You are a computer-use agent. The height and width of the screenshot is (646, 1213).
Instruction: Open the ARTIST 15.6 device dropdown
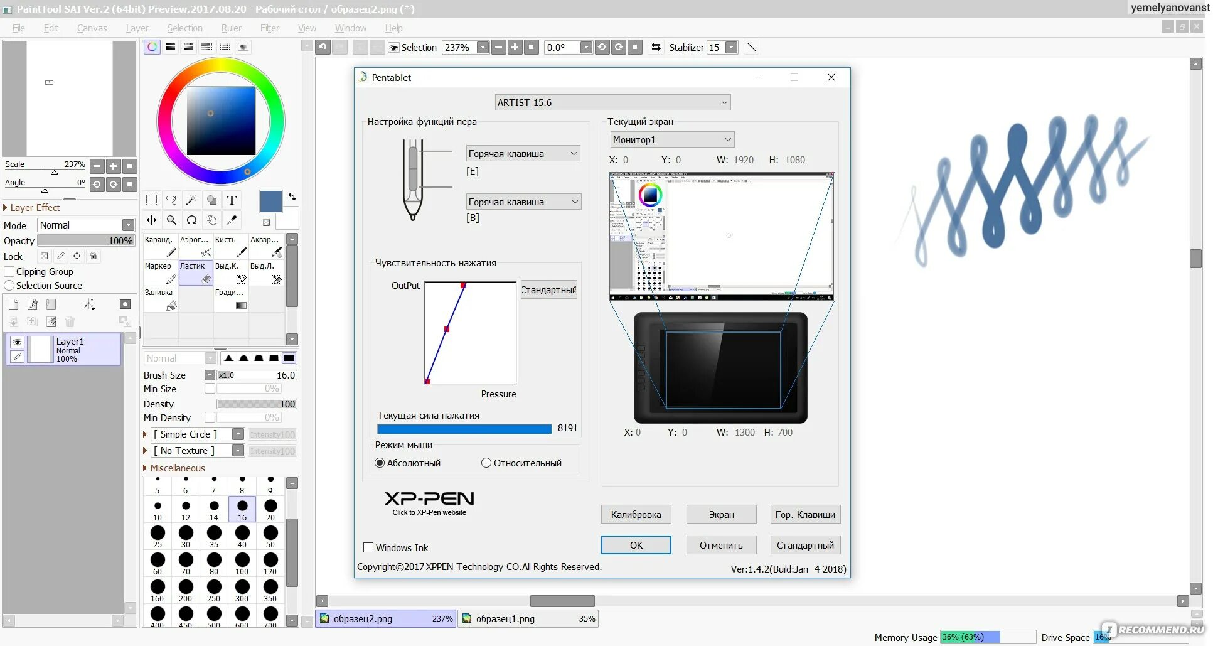612,102
